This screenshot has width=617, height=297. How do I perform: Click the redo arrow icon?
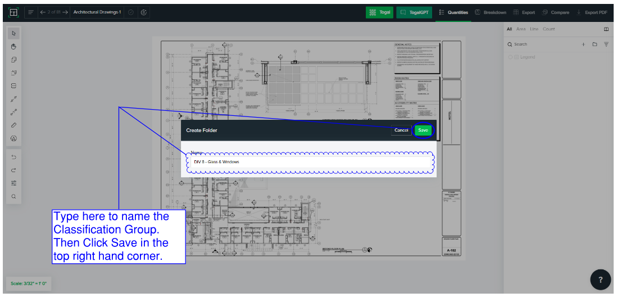pos(13,170)
